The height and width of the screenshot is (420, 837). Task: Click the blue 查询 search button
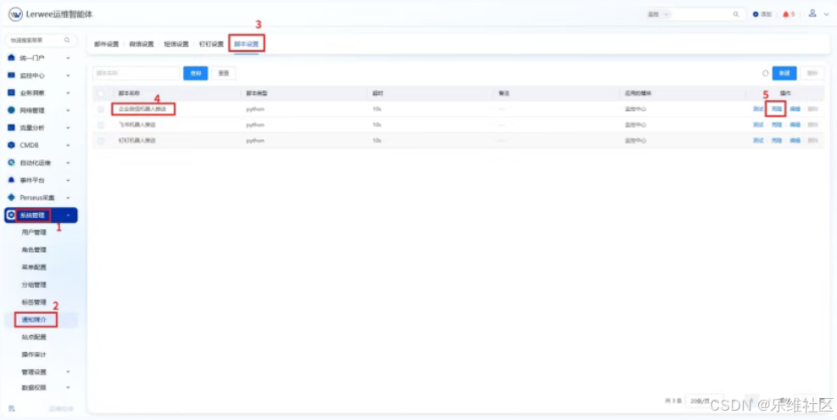click(195, 73)
